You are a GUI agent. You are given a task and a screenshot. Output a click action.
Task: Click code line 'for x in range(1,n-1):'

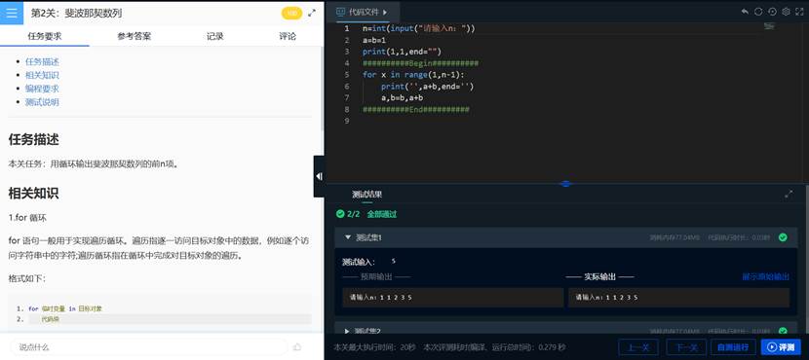coord(413,75)
